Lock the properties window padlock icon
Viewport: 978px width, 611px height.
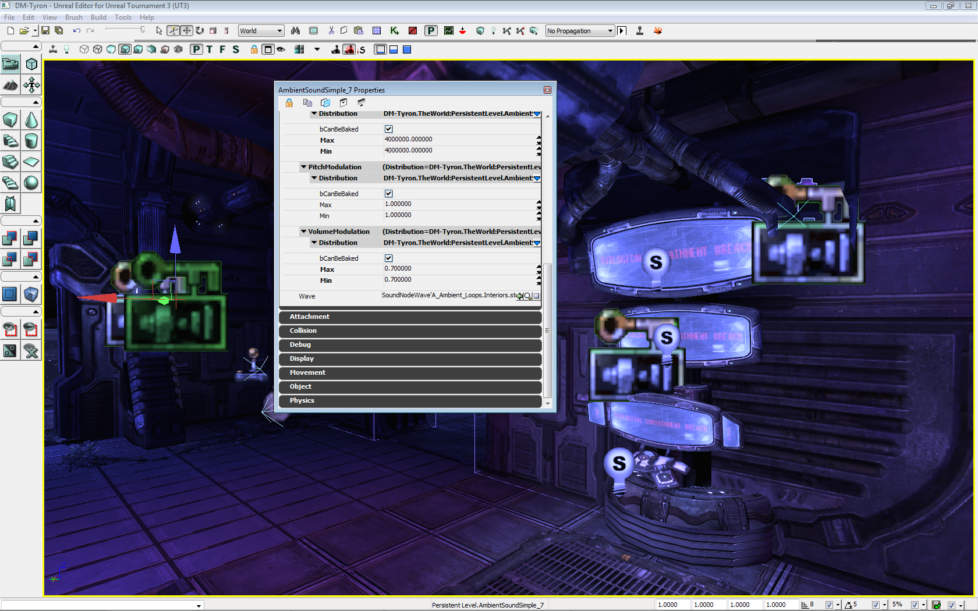pyautogui.click(x=289, y=103)
